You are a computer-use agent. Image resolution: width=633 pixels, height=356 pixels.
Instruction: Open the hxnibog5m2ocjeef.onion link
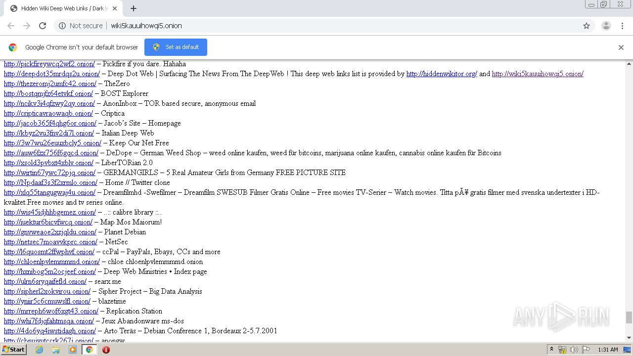50,271
